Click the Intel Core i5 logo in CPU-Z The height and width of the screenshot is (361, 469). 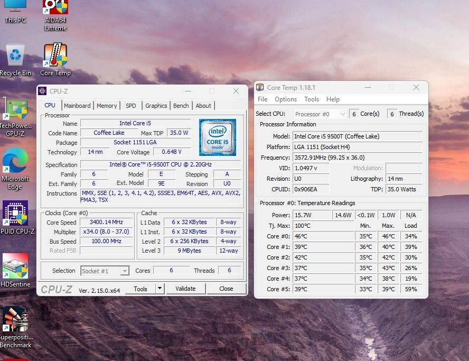coord(218,137)
